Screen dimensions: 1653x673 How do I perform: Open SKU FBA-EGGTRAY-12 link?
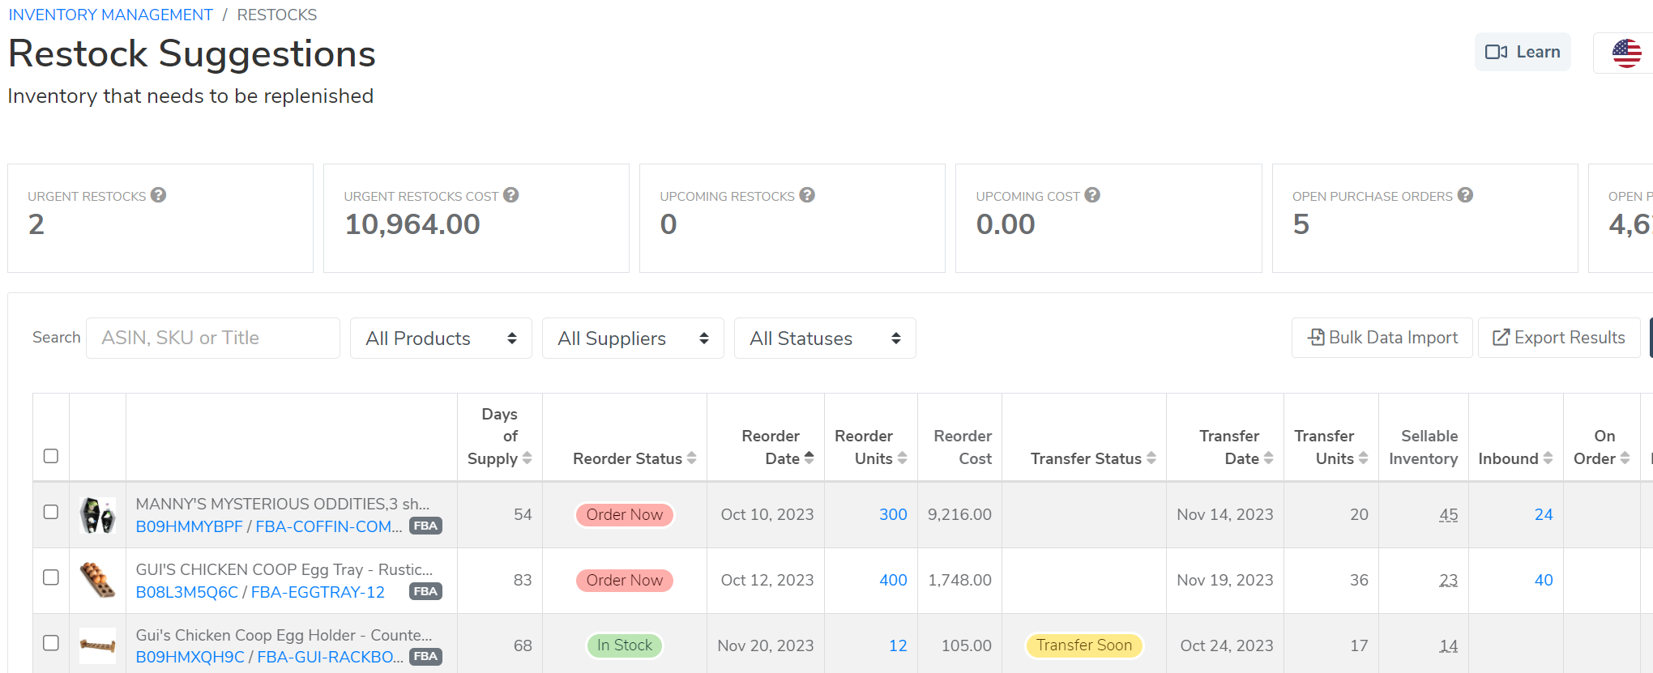(318, 592)
